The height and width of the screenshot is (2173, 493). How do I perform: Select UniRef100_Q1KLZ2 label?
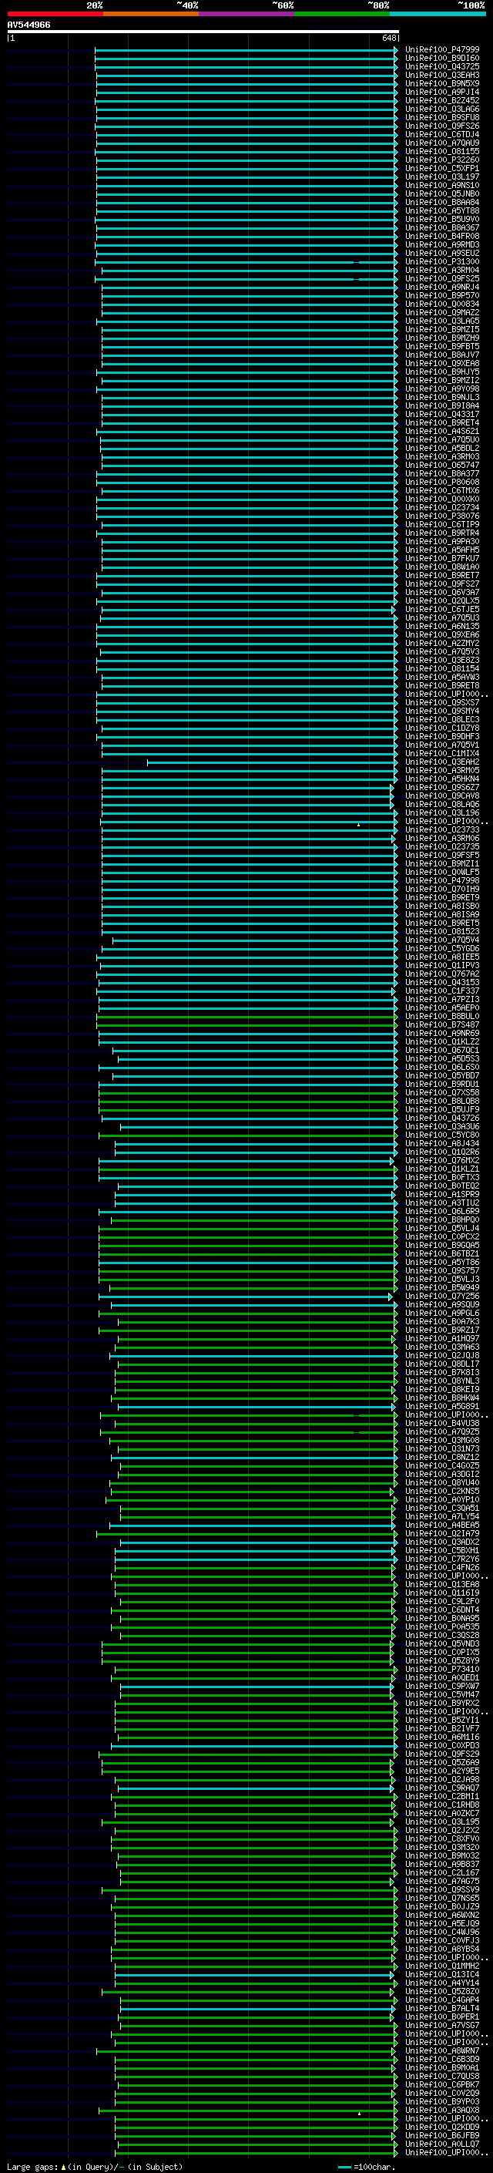[x=442, y=1041]
